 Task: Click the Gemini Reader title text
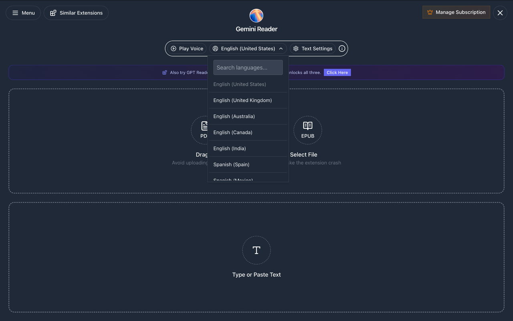tap(256, 29)
